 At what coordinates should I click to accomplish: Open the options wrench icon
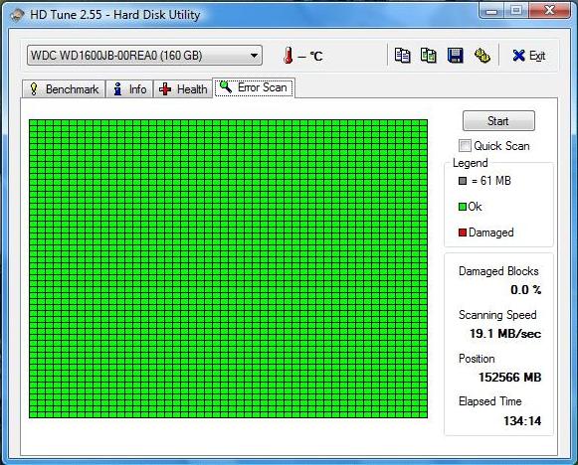point(482,56)
